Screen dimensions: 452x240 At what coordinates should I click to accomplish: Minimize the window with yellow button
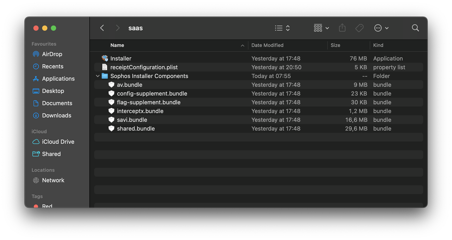click(44, 28)
